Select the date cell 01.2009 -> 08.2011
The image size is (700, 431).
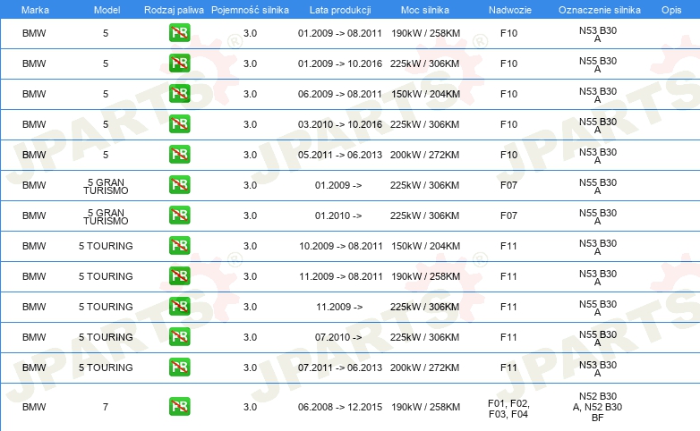340,33
